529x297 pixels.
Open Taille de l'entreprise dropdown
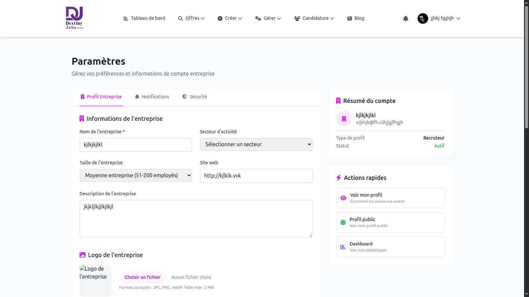coord(136,176)
